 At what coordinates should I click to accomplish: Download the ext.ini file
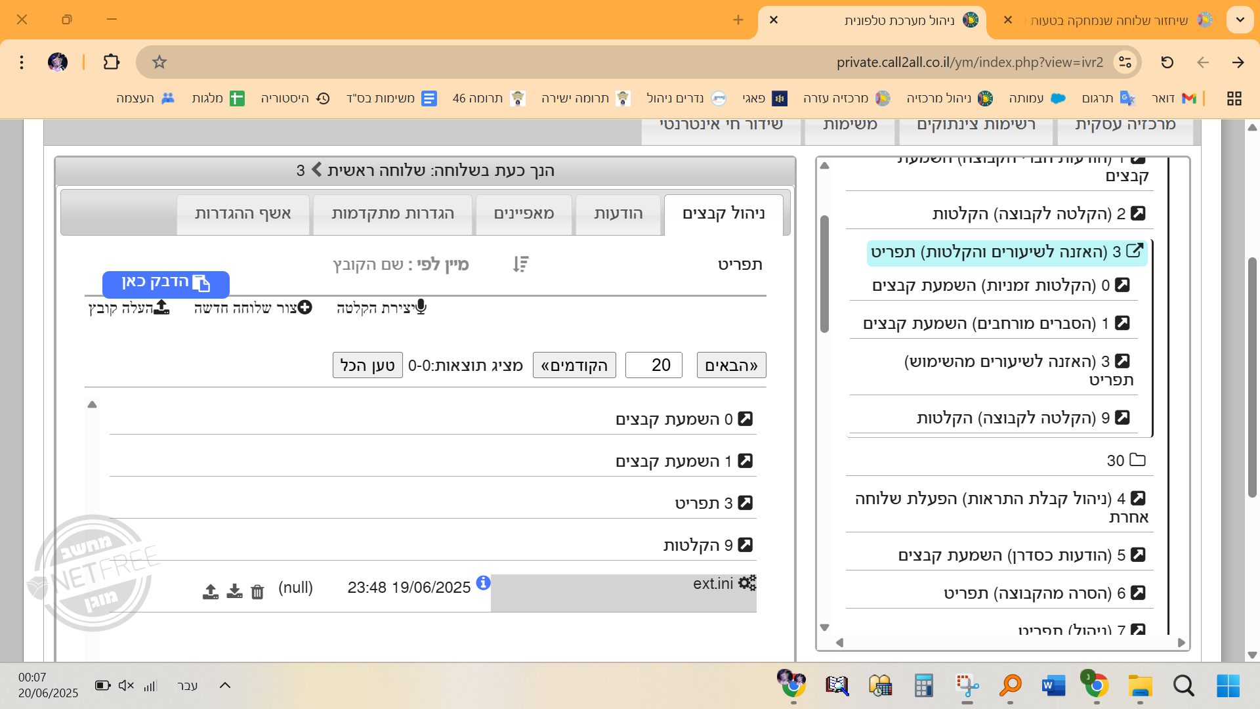234,591
